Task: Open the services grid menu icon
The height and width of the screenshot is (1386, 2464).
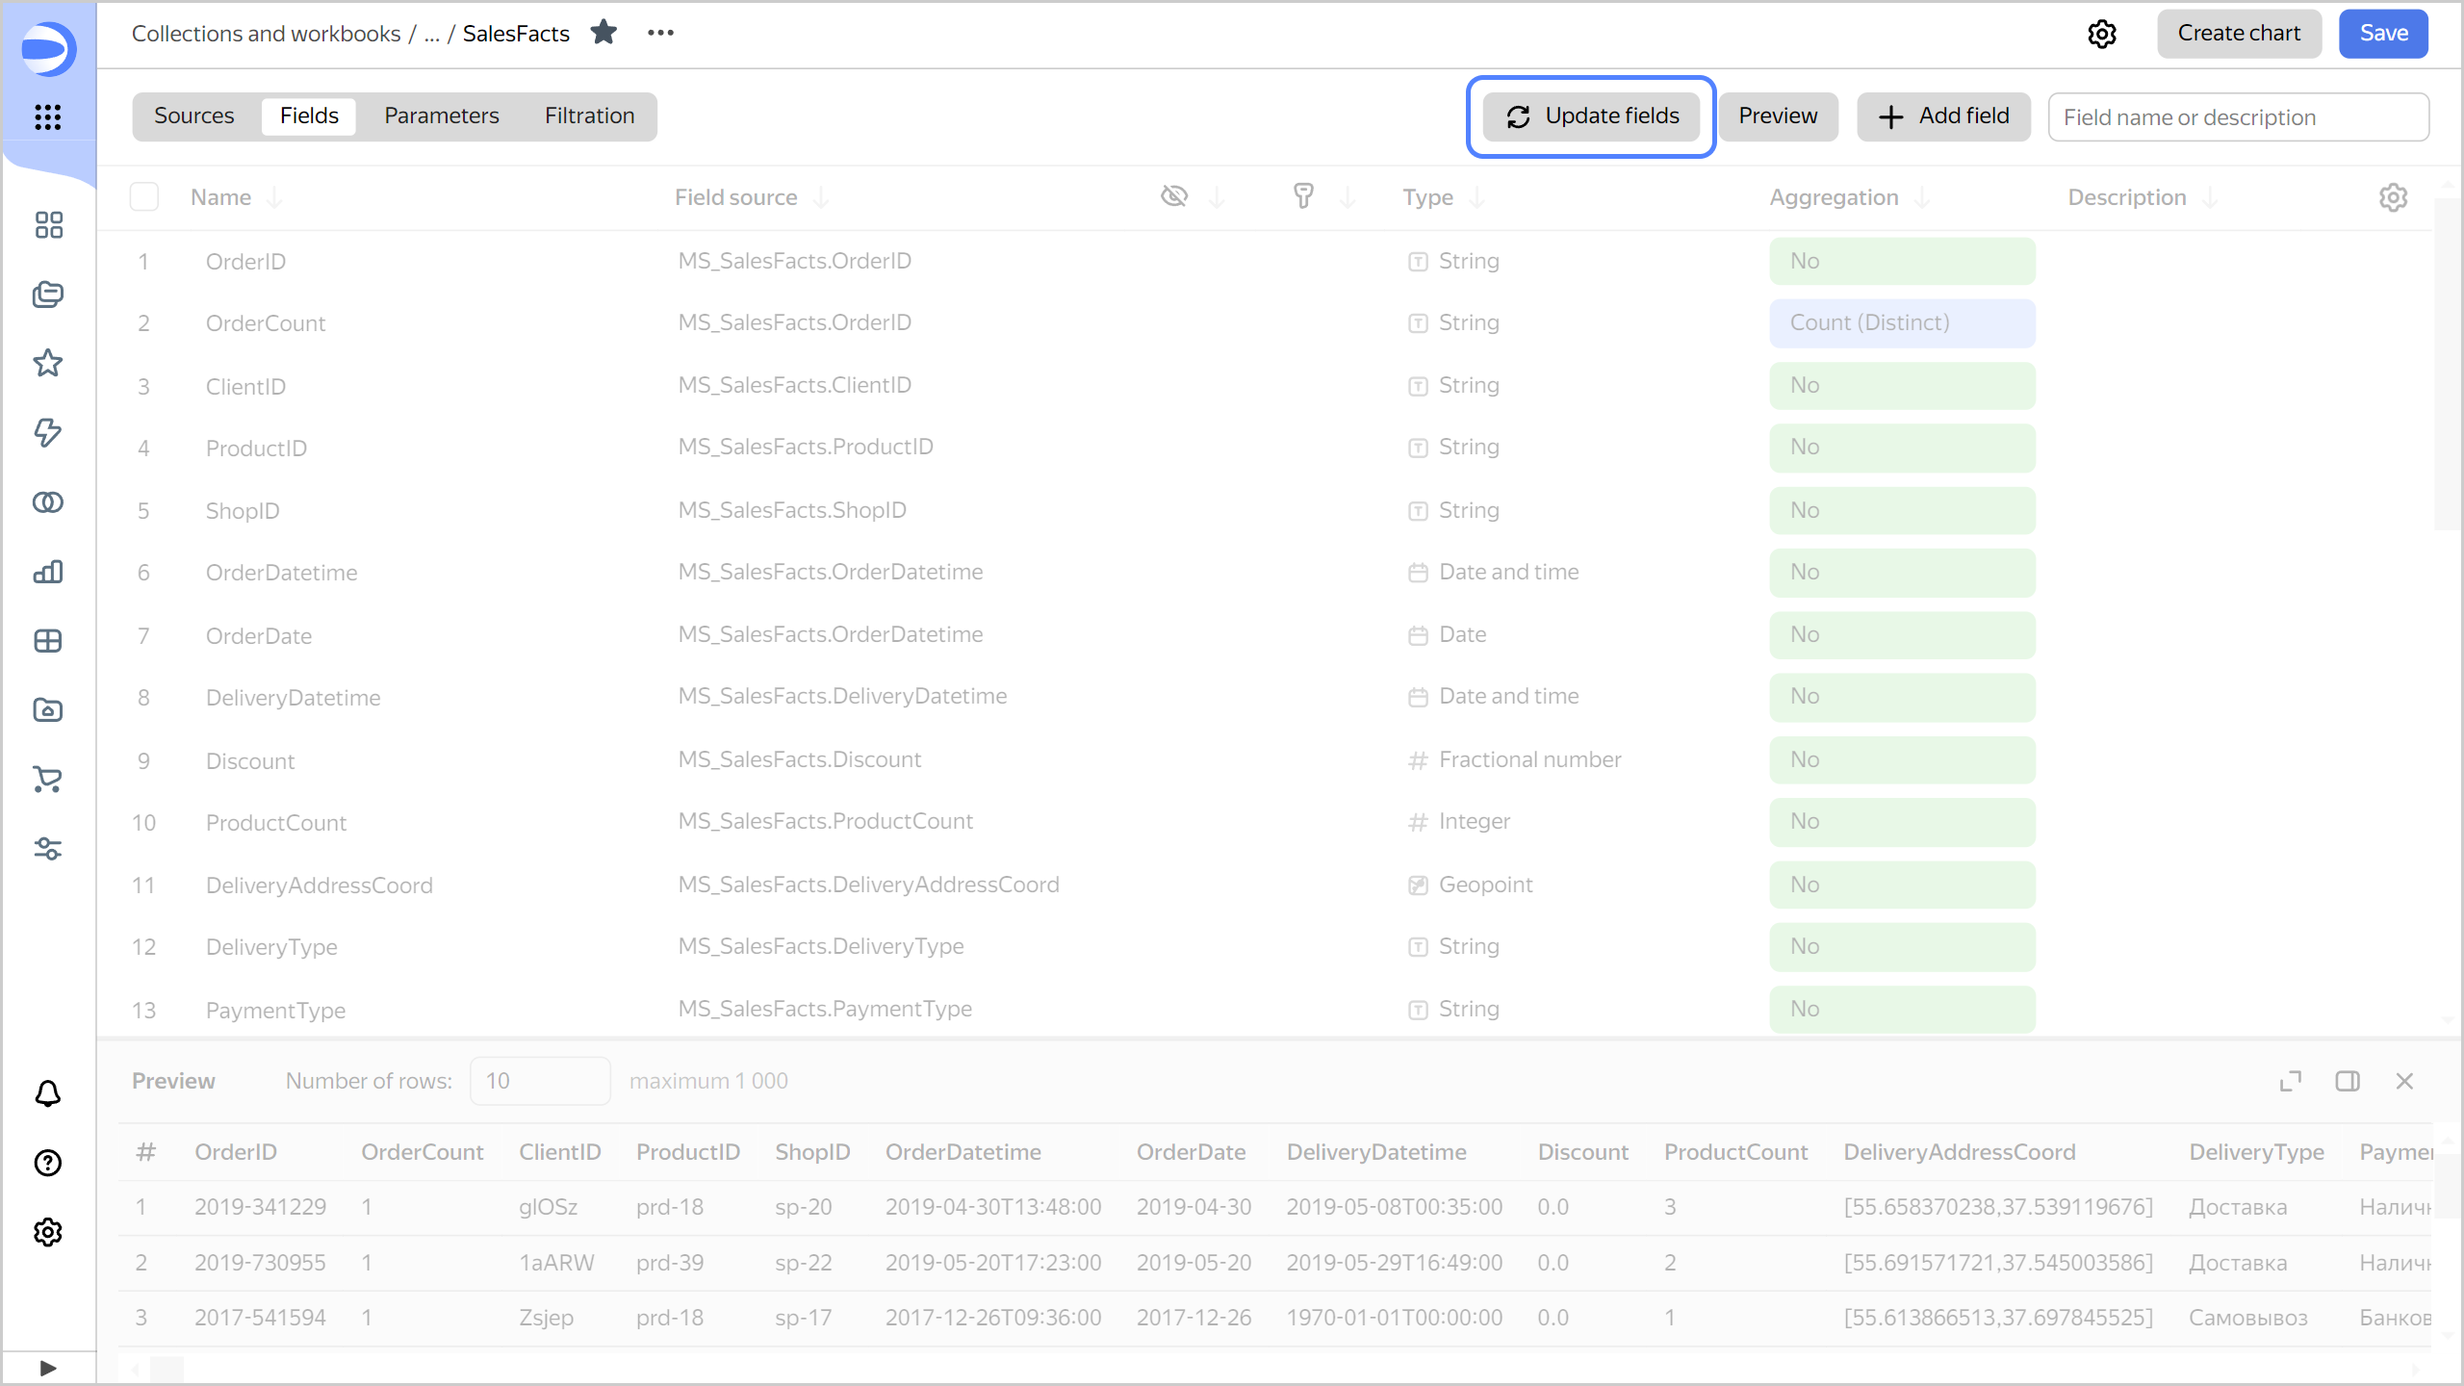Action: click(48, 117)
